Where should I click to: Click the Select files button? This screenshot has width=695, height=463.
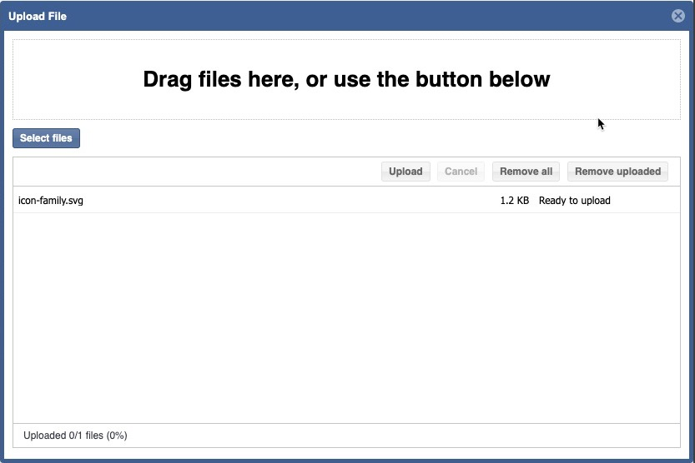pyautogui.click(x=46, y=138)
